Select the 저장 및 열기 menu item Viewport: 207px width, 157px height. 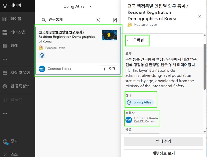(17, 73)
